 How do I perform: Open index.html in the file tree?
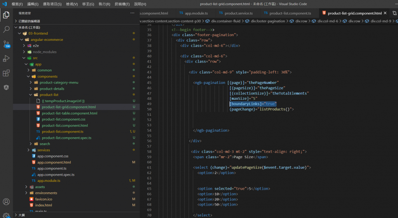click(43, 205)
